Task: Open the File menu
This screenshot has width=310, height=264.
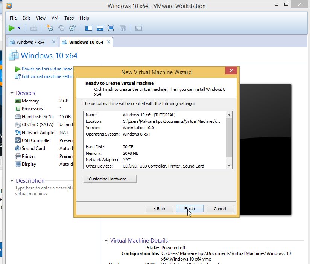Action: 13,18
